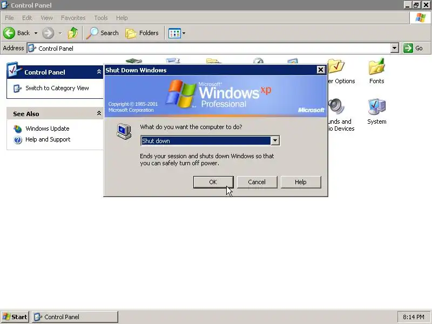Click the Views icon in toolbar
This screenshot has width=432, height=324.
[174, 33]
